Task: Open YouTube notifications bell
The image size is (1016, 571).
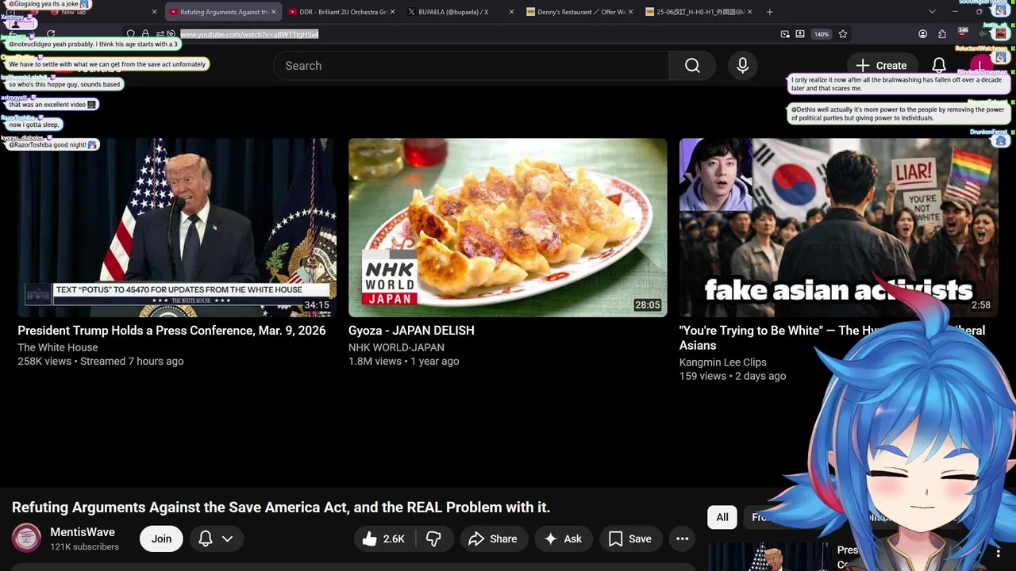Action: [939, 66]
